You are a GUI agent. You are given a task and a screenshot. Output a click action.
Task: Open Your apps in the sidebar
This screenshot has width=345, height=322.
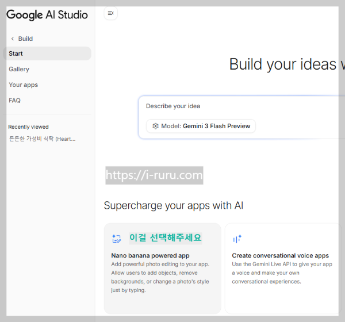[x=24, y=85]
